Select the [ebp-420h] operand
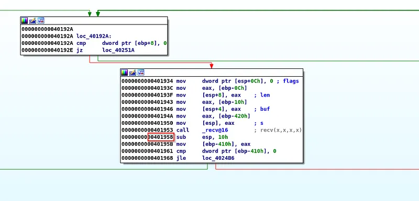 coord(226,116)
